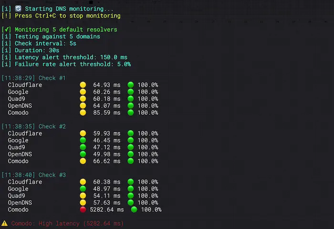
Task: Click green success dot after 60.38 ms
Action: click(131, 182)
